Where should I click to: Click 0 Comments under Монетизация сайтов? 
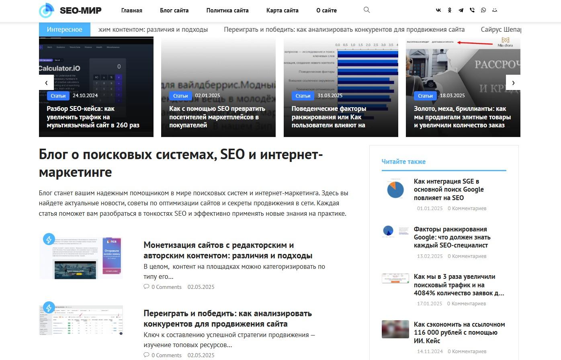click(166, 287)
